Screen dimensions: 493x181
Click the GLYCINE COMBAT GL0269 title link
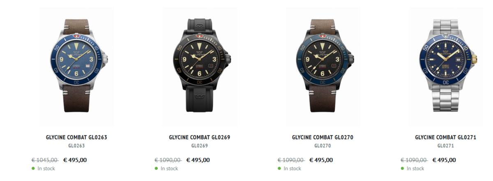pyautogui.click(x=200, y=137)
